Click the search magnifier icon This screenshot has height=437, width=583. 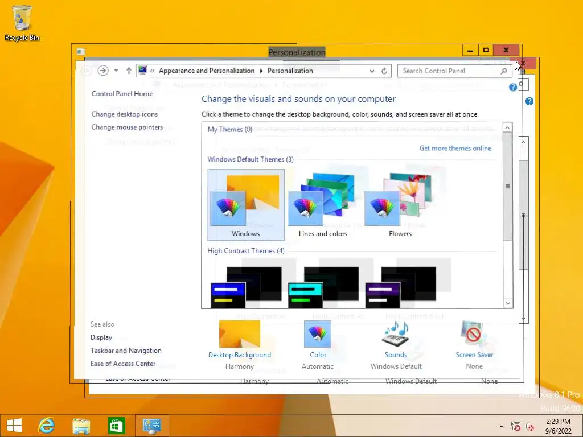pos(504,71)
